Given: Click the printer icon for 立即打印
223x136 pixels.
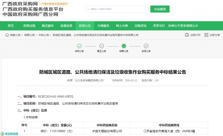Looking at the screenshot, I should click(187, 35).
